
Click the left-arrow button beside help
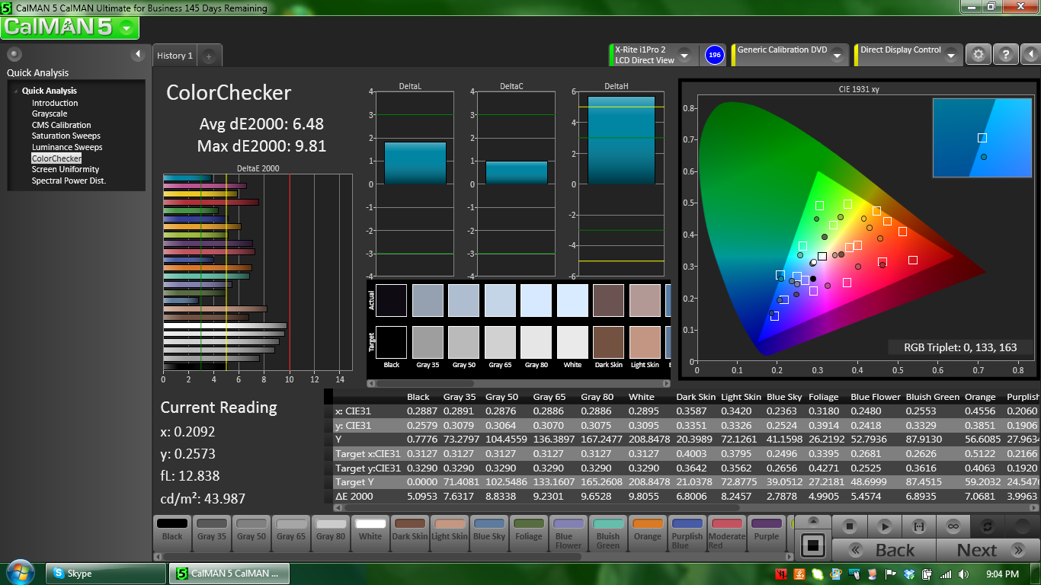(1030, 55)
